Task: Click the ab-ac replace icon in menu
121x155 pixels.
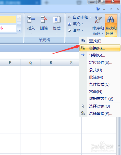Action: point(83,48)
